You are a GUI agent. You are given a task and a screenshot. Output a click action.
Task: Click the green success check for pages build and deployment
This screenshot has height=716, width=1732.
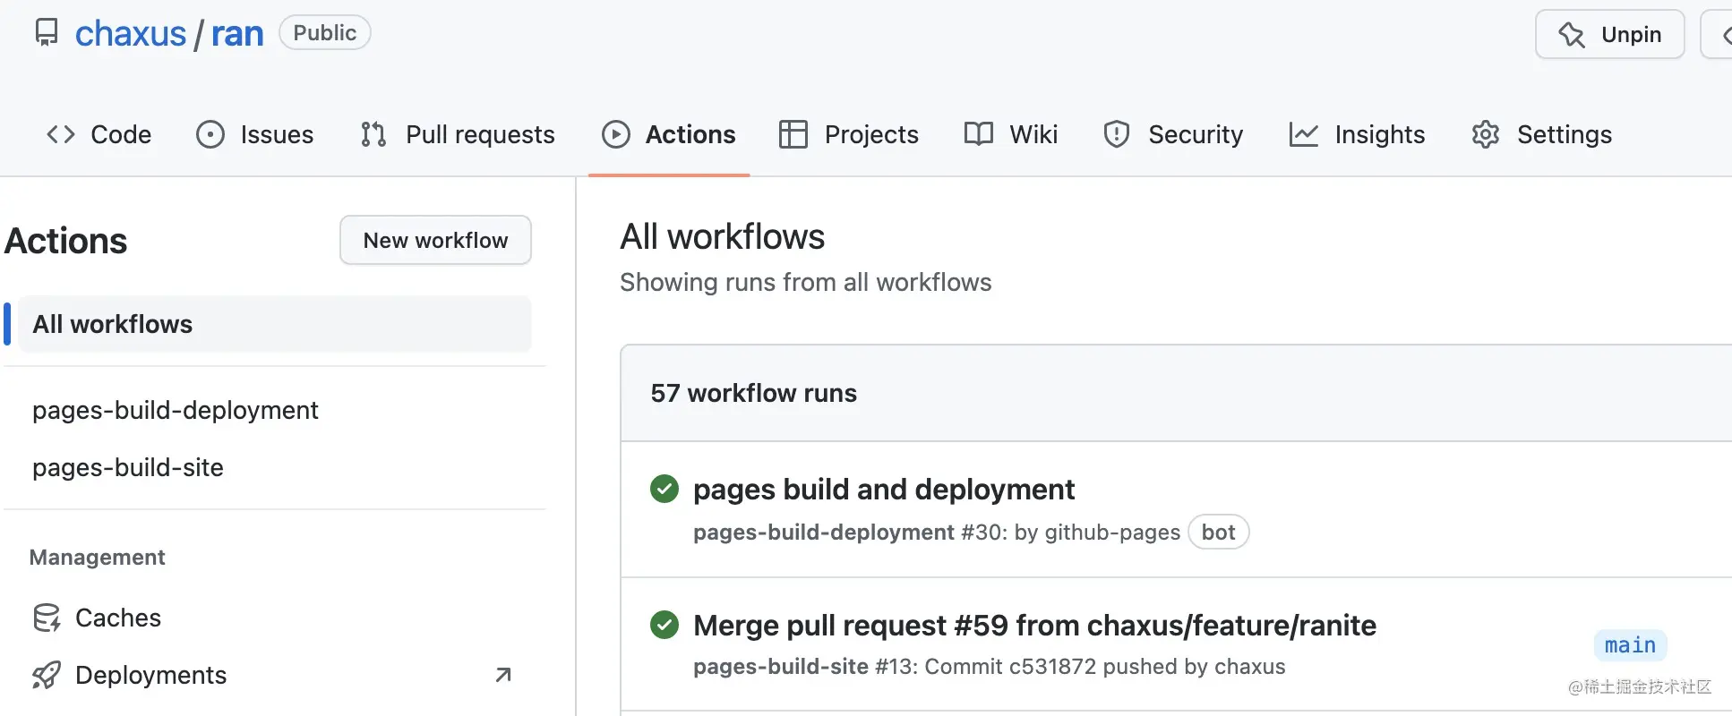(x=665, y=489)
